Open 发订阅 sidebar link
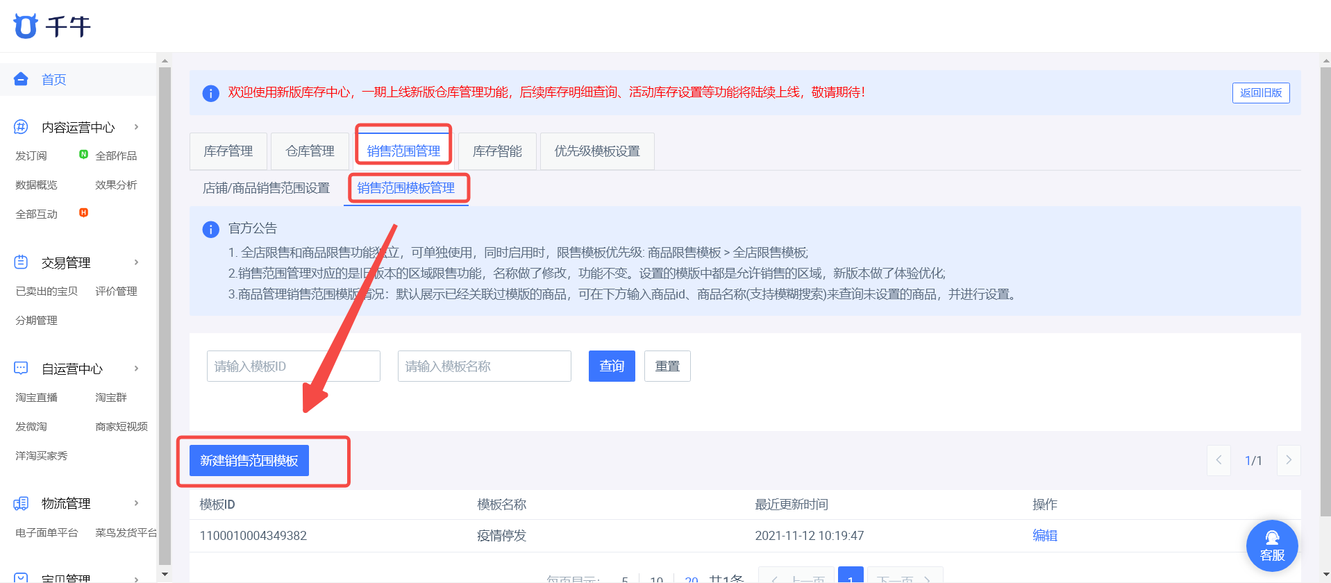This screenshot has width=1331, height=583. coord(31,155)
